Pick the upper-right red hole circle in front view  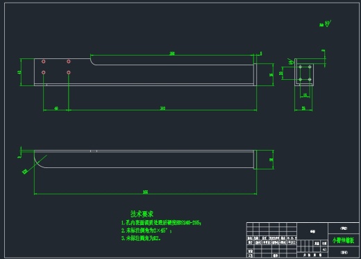tap(69, 61)
